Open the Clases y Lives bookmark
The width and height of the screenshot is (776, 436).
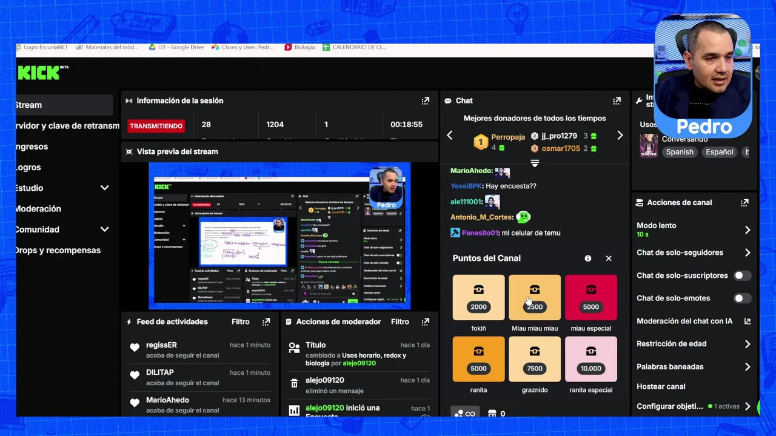pyautogui.click(x=242, y=47)
